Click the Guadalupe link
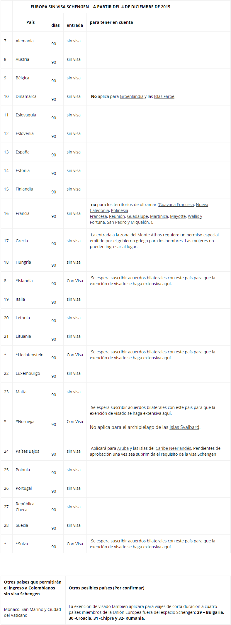 pyautogui.click(x=137, y=216)
